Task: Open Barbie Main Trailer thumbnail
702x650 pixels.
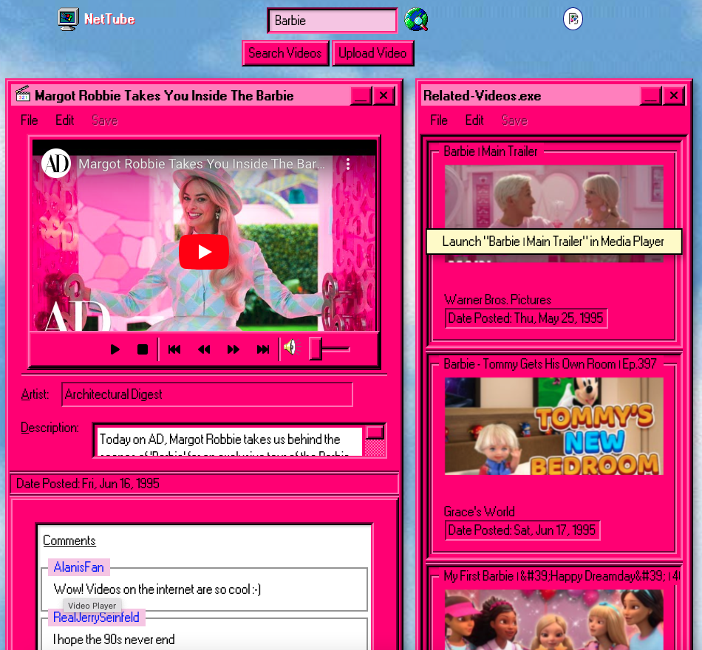Action: [553, 213]
